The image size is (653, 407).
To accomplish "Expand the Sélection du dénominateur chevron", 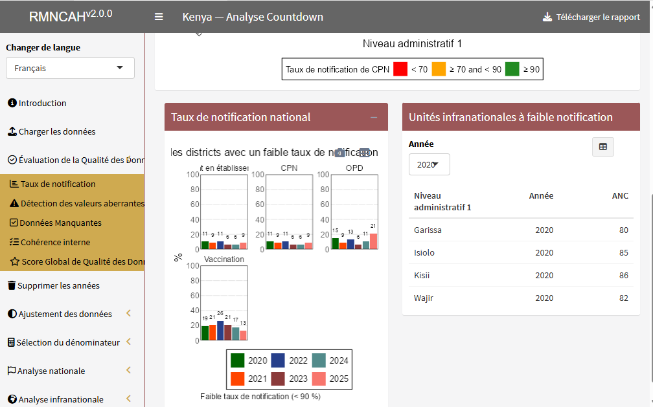I will (x=129, y=342).
